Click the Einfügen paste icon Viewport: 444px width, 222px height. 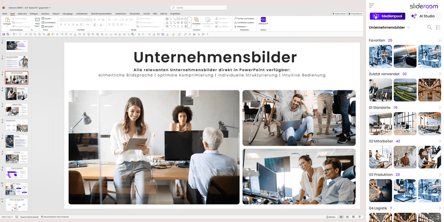[6, 21]
